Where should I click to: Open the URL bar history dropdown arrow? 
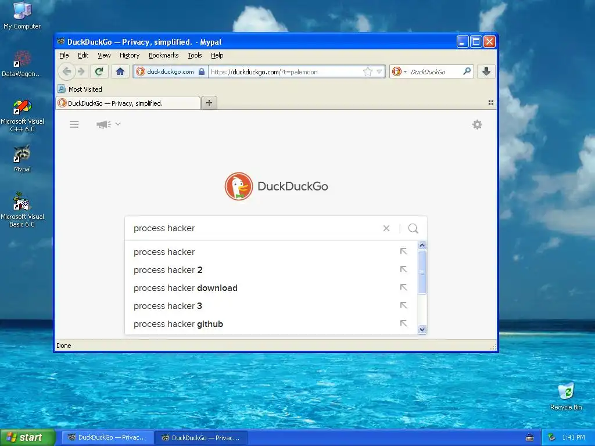[379, 71]
